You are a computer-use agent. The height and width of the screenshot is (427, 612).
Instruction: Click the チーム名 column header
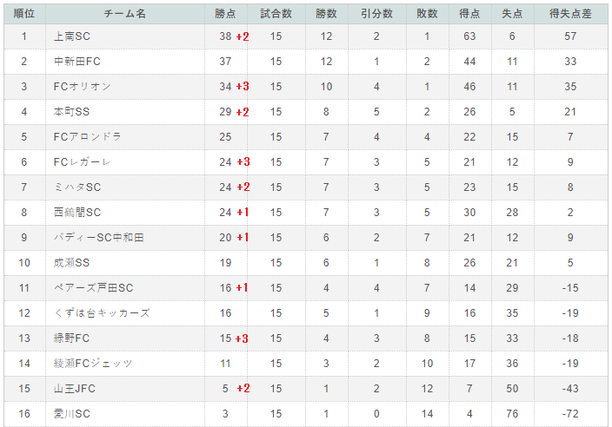[x=125, y=14]
